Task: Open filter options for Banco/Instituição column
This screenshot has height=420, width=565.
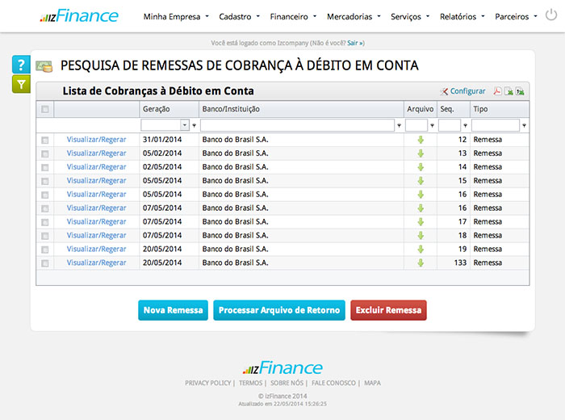Action: click(400, 126)
